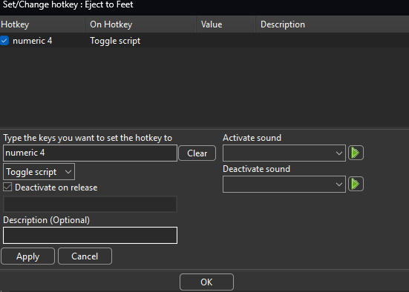The width and height of the screenshot is (409, 292).
Task: Clear the typed hotkey keys
Action: tap(197, 153)
